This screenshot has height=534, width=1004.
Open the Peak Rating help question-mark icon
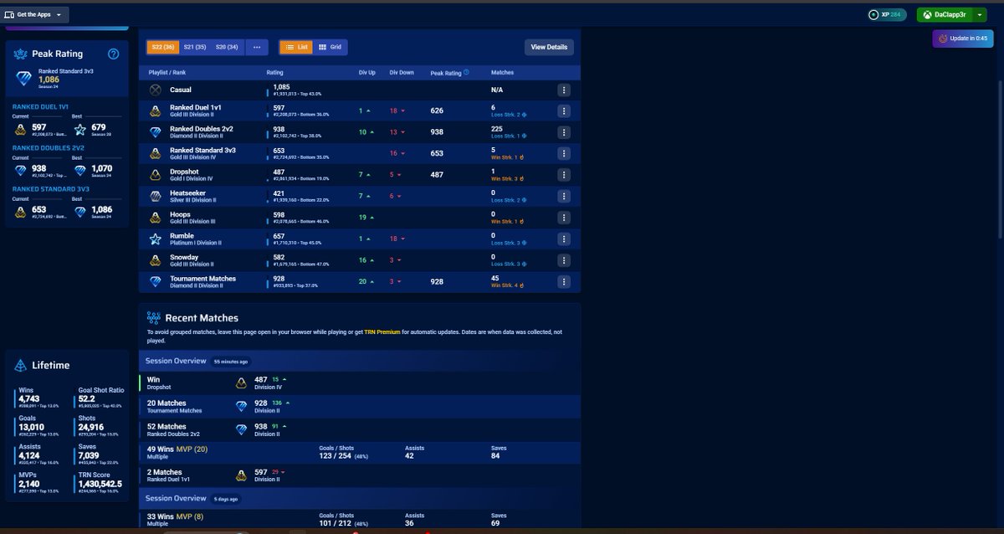114,54
